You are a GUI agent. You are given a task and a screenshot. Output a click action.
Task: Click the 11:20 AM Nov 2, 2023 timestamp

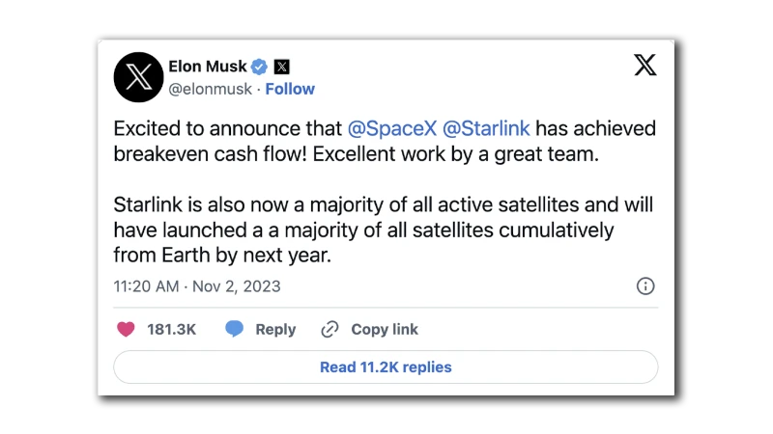[197, 286]
